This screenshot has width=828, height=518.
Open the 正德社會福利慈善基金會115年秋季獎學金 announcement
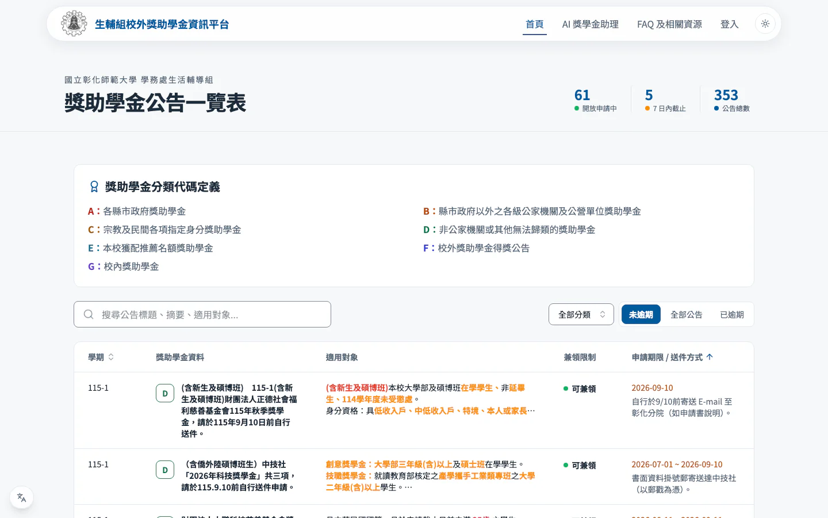(239, 410)
